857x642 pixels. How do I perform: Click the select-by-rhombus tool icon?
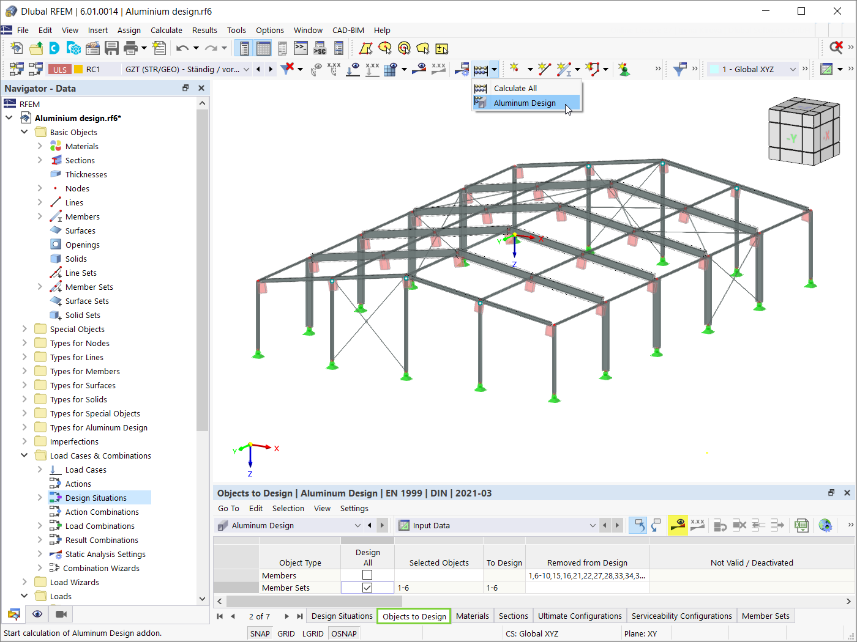(x=365, y=48)
